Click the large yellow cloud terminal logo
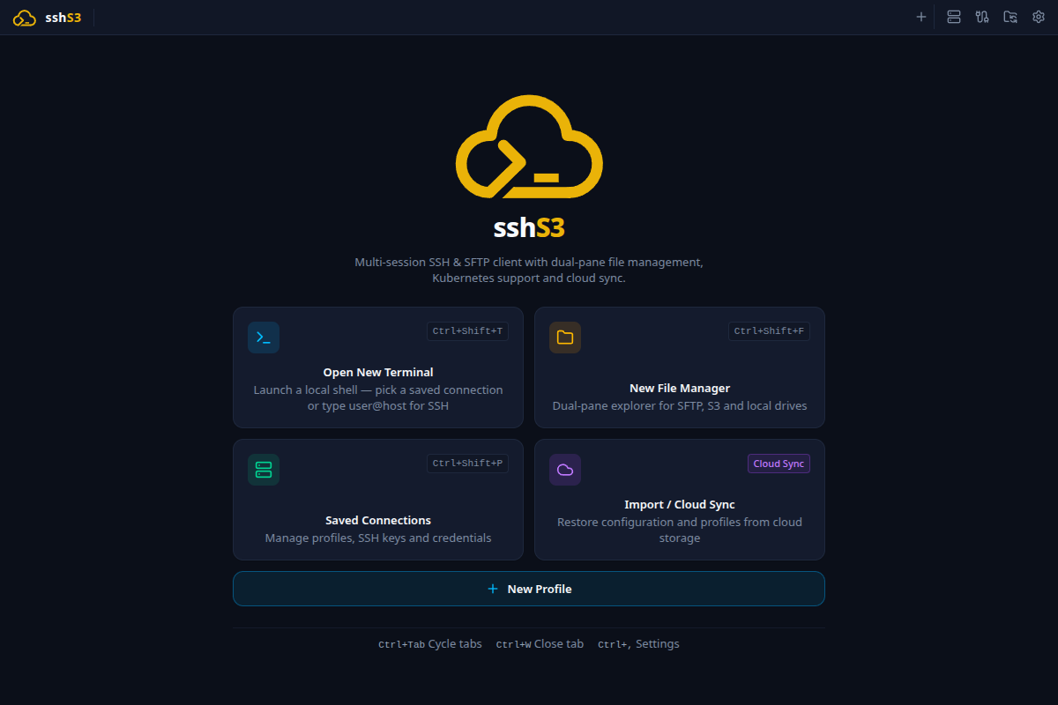This screenshot has height=705, width=1058. tap(529, 146)
